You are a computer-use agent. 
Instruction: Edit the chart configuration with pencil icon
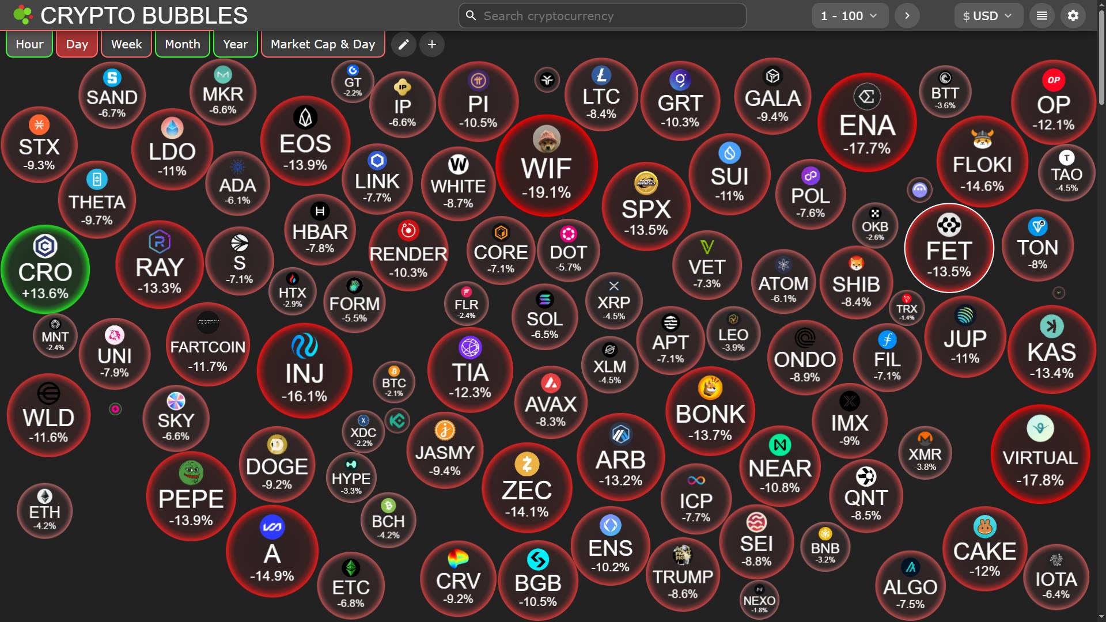tap(404, 44)
